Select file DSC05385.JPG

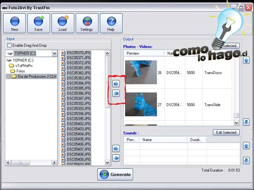pos(79,88)
